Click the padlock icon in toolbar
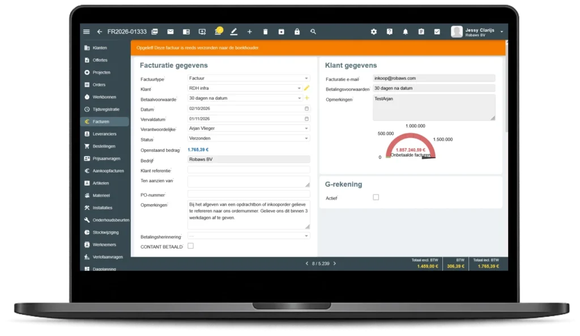The height and width of the screenshot is (336, 580). tap(297, 32)
